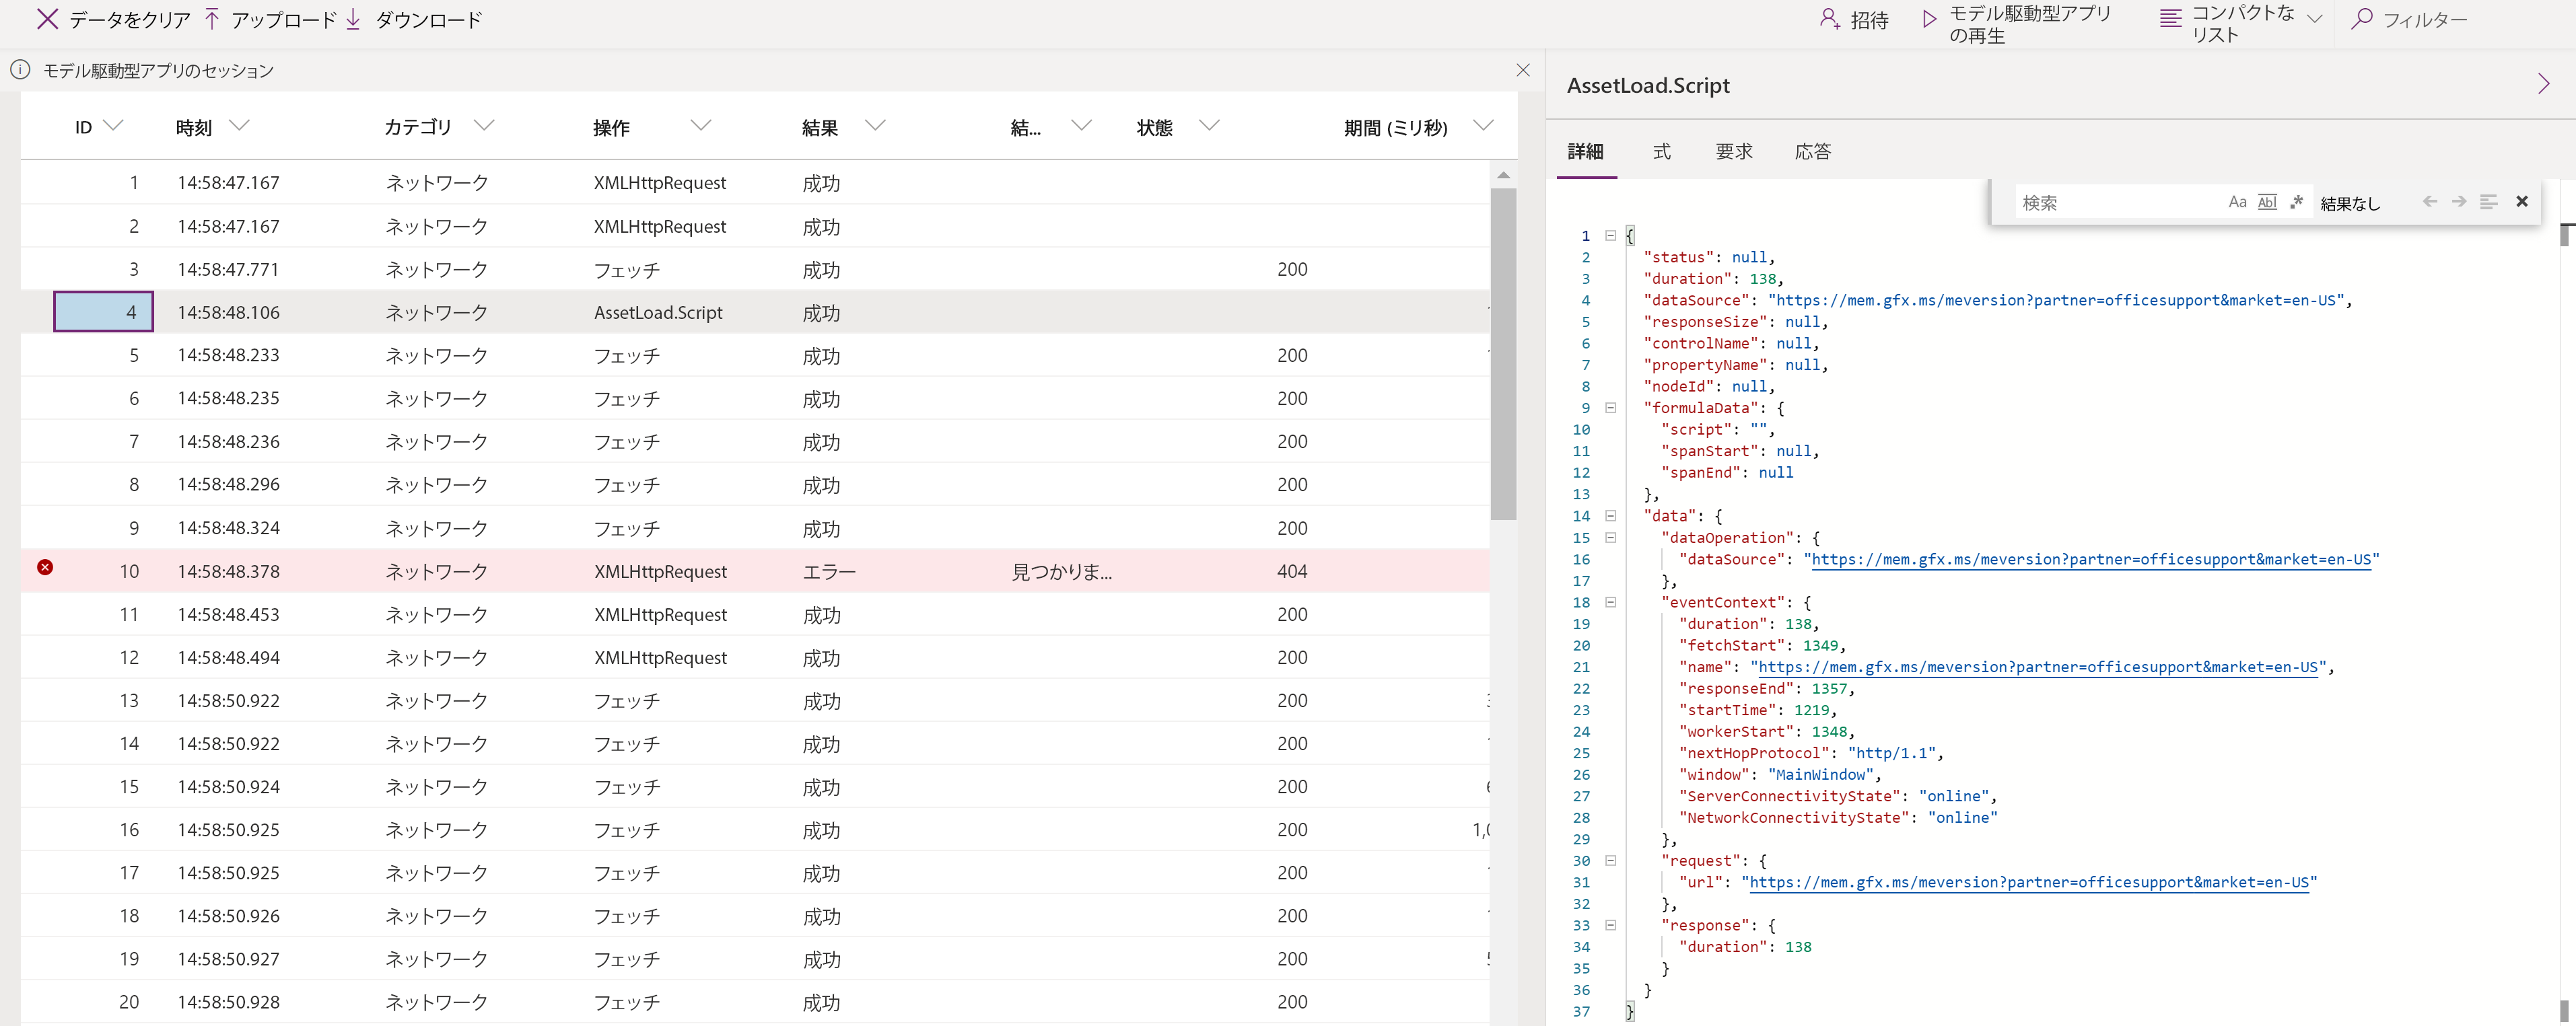This screenshot has width=2576, height=1026.
Task: Toggle regular expression search option
Action: pos(2296,202)
